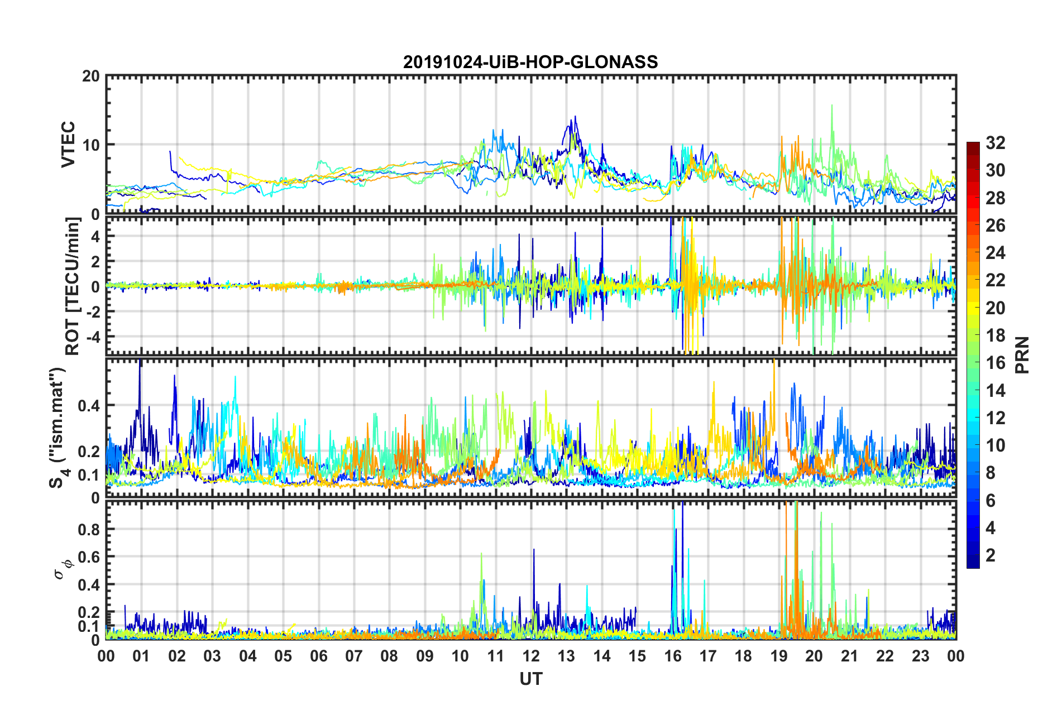1062x710 pixels.
Task: Click the ROT panel y-tick -4
Action: tap(92, 337)
